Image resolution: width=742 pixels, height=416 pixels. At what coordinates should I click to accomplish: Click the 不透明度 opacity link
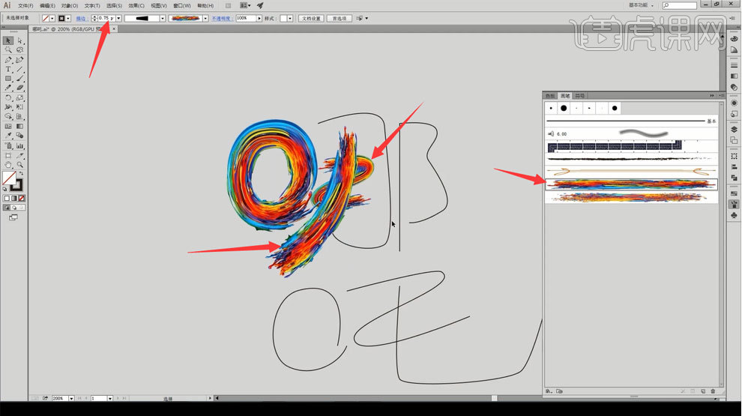[221, 19]
